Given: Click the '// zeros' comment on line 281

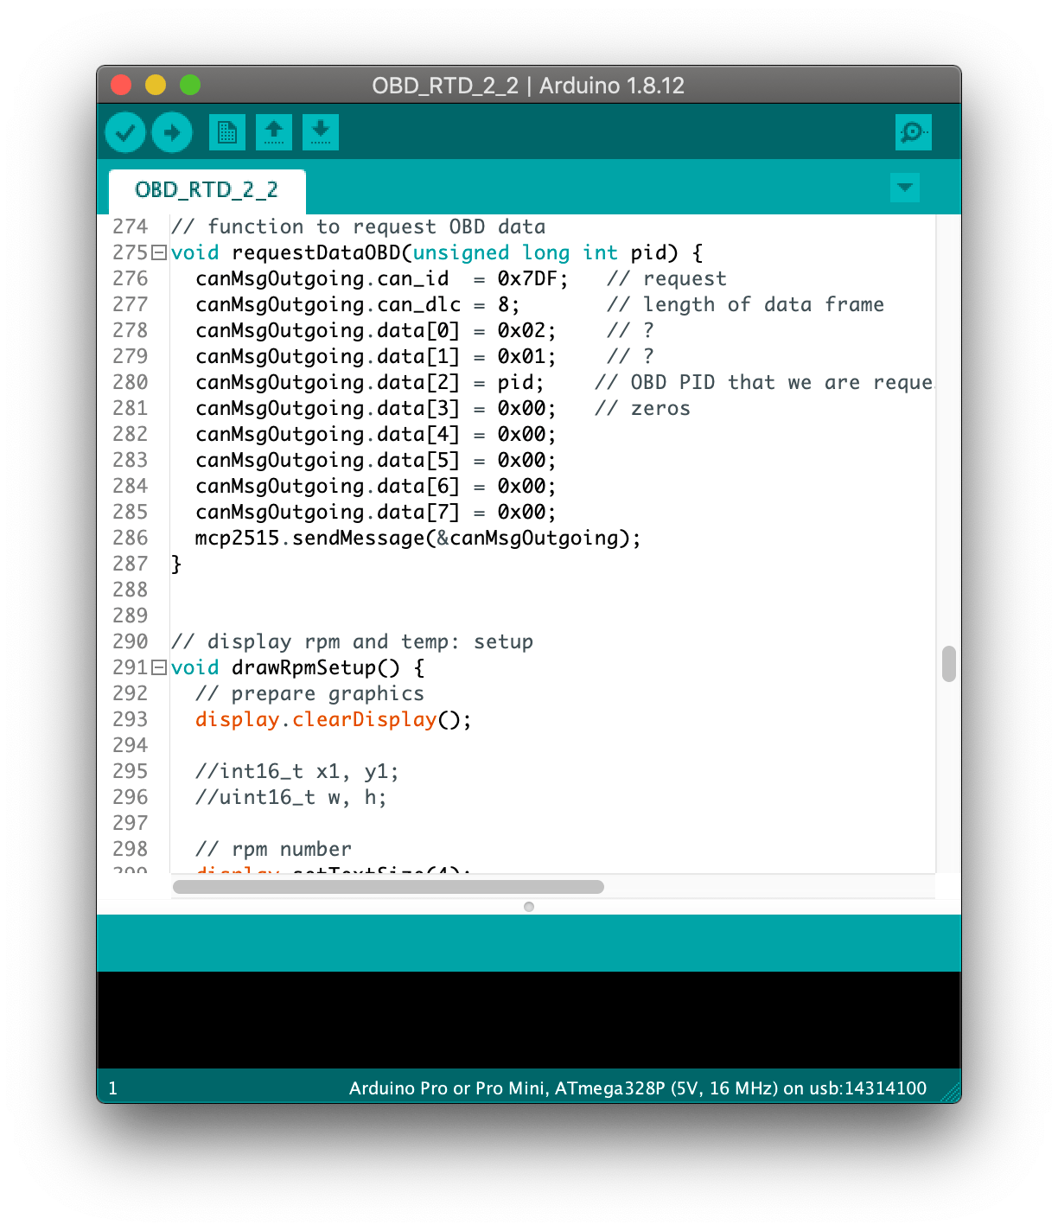Looking at the screenshot, I should pyautogui.click(x=642, y=408).
